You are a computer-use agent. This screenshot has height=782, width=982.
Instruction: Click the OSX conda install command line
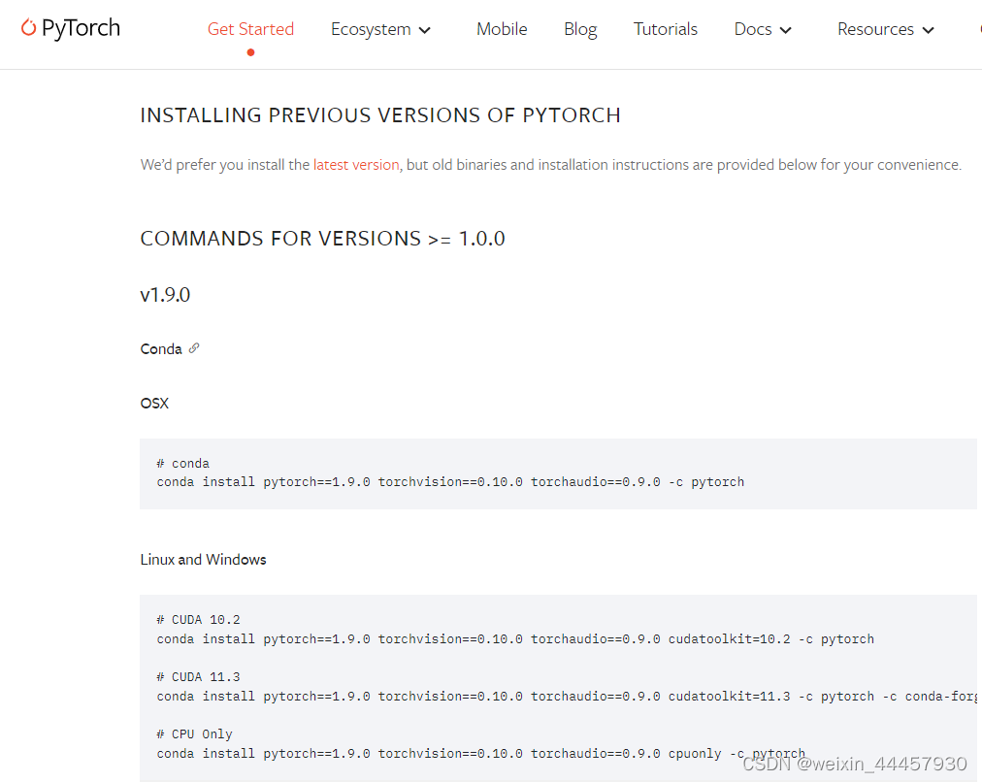click(450, 482)
